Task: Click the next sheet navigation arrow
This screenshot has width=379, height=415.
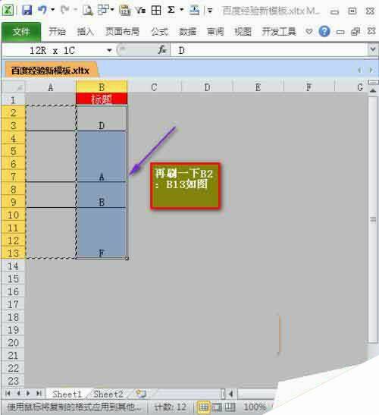Action: pos(28,394)
